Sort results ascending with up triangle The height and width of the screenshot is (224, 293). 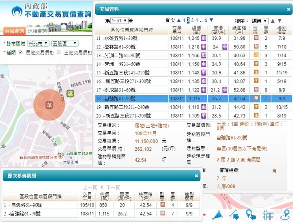point(273,21)
